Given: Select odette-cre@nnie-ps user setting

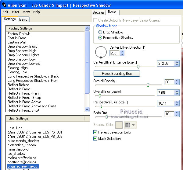Looking at the screenshot, I should [22, 162].
